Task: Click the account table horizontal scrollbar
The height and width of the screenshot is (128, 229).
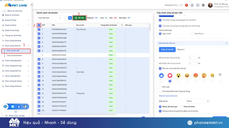Action: click(77, 114)
